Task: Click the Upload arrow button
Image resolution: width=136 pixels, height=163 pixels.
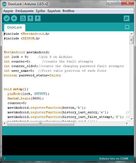Action: 14,18
